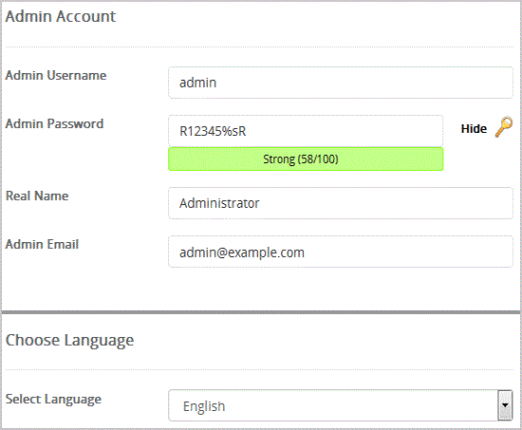Click dotted divider under Choose Language heading
The image size is (522, 430).
pos(260,369)
